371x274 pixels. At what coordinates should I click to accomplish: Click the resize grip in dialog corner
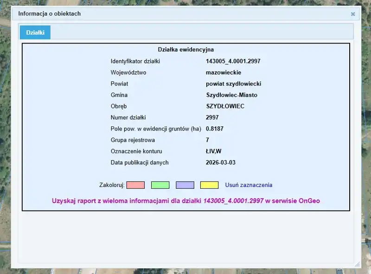[357, 264]
